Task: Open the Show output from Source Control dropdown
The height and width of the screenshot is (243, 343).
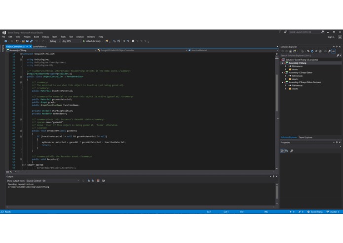Action: pyautogui.click(x=52, y=181)
